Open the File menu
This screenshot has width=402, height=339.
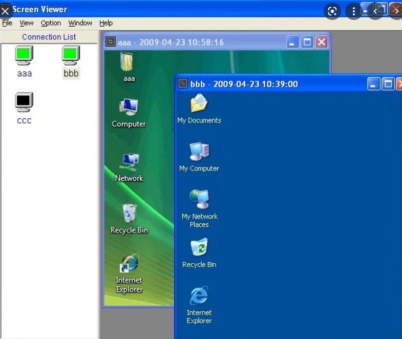pos(7,23)
